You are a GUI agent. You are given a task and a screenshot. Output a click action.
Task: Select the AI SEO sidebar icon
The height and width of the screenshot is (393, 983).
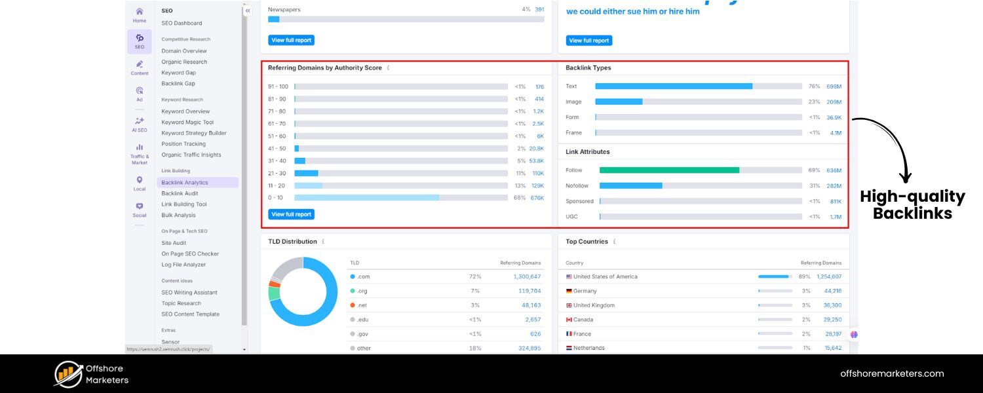(139, 123)
